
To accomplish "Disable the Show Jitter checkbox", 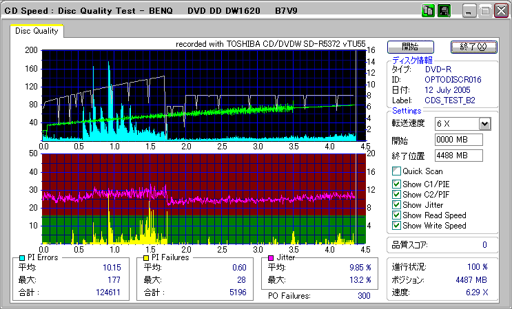I will pos(396,205).
